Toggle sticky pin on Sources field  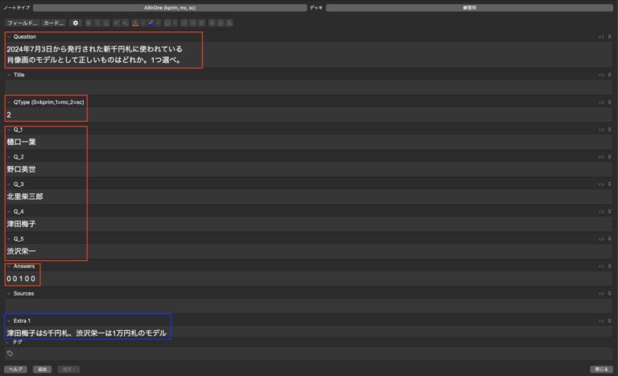click(x=610, y=294)
